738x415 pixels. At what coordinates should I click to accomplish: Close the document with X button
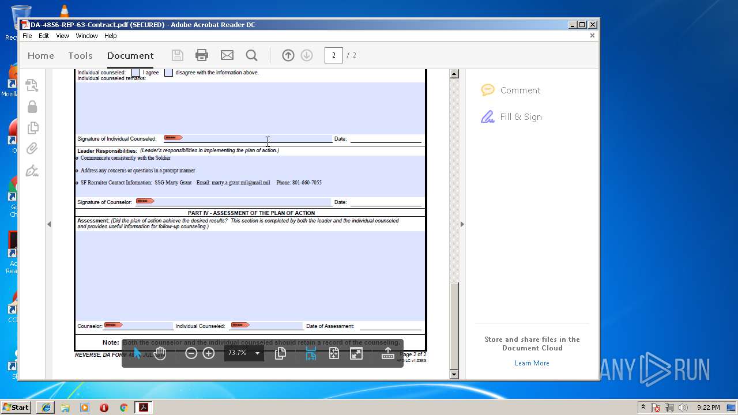point(592,36)
